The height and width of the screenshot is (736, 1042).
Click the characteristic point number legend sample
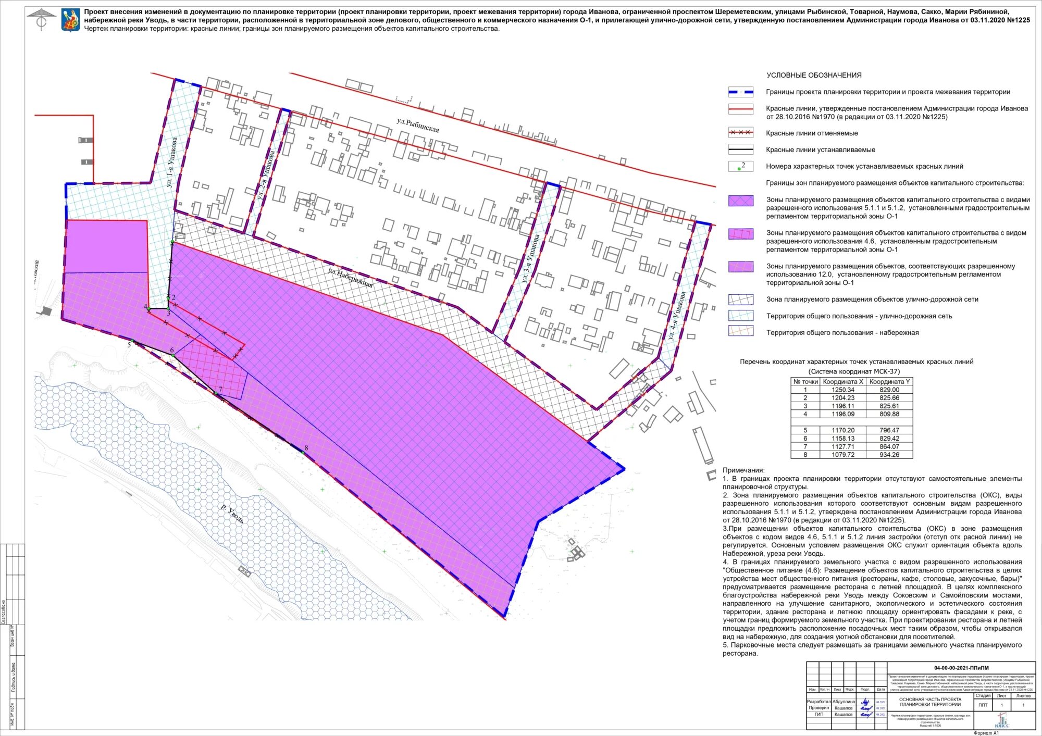coord(740,166)
